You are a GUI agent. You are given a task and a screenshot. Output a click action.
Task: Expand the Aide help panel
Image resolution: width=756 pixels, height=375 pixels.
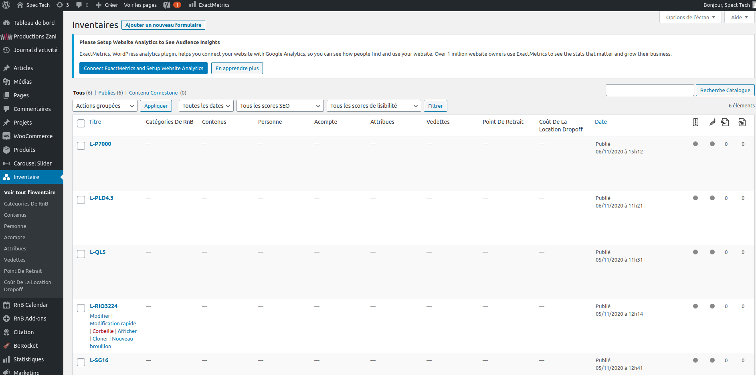tap(740, 17)
